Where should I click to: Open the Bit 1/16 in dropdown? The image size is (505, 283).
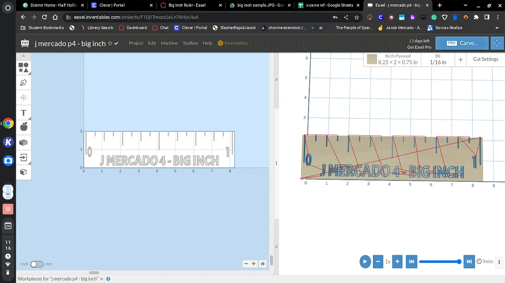point(438,59)
